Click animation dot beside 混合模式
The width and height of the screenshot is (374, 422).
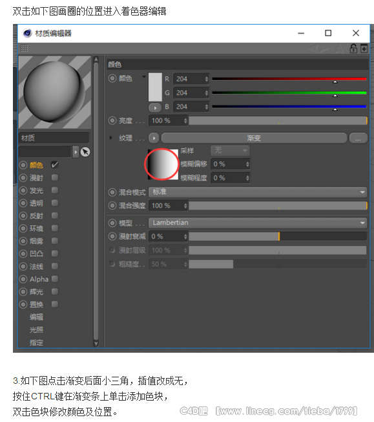112,192
